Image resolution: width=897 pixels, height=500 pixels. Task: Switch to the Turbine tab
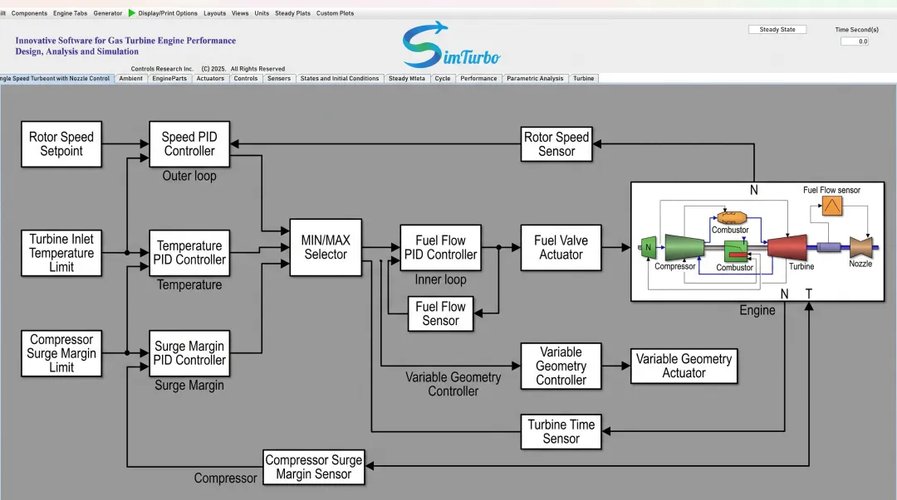click(584, 78)
